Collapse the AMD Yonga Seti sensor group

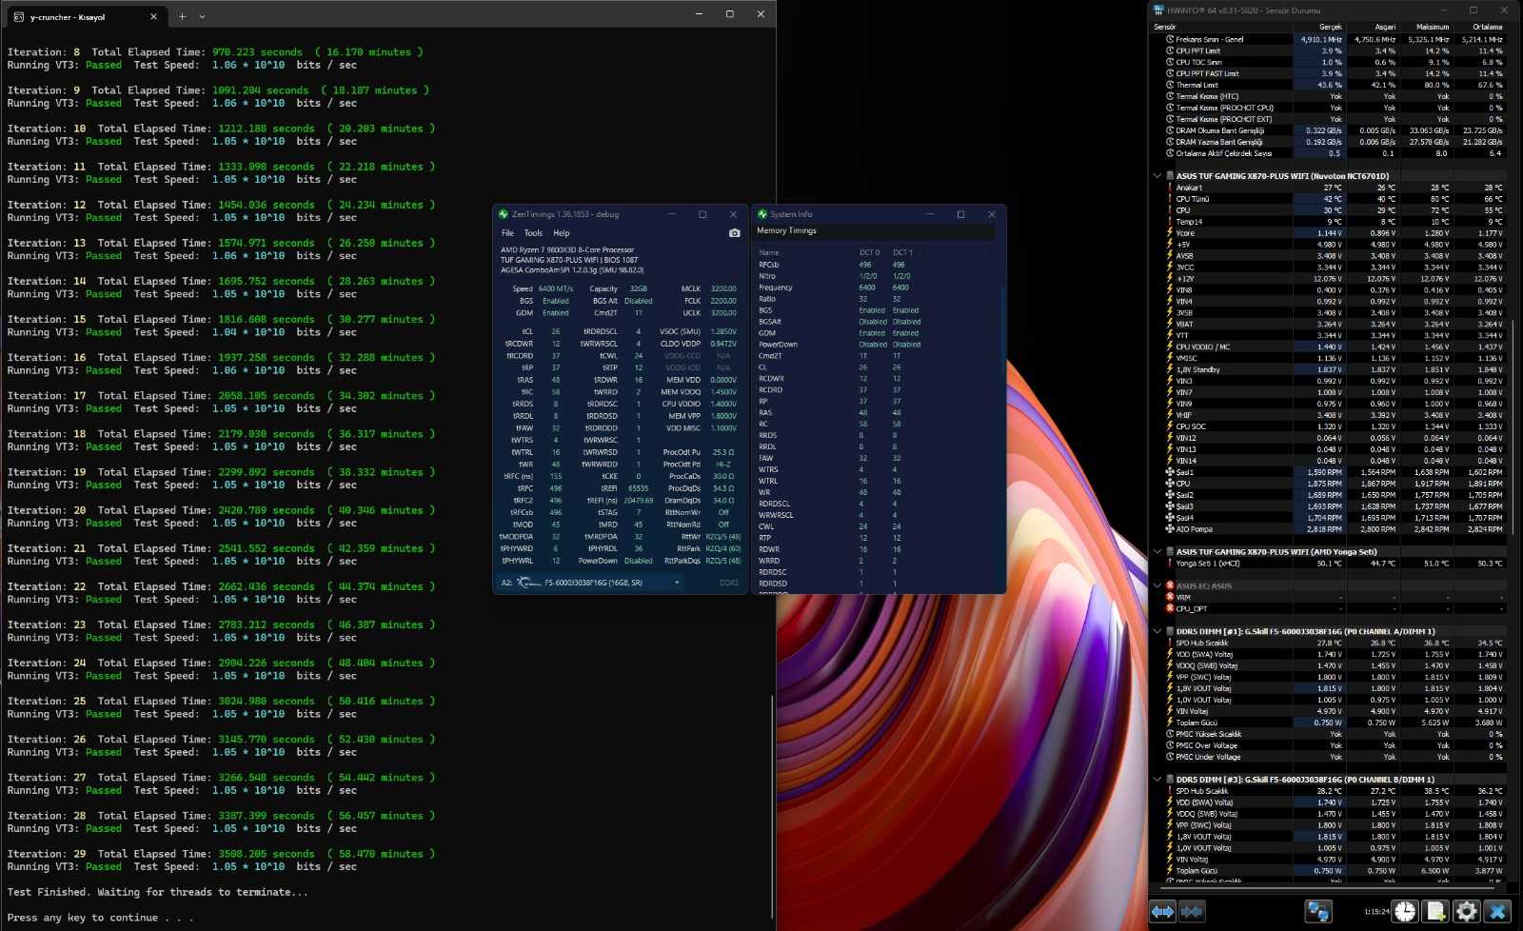tap(1157, 552)
